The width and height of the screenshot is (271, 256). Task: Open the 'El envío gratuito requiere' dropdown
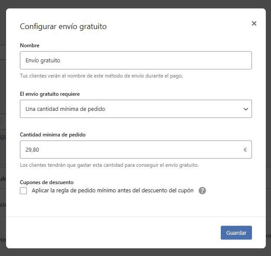pyautogui.click(x=136, y=109)
